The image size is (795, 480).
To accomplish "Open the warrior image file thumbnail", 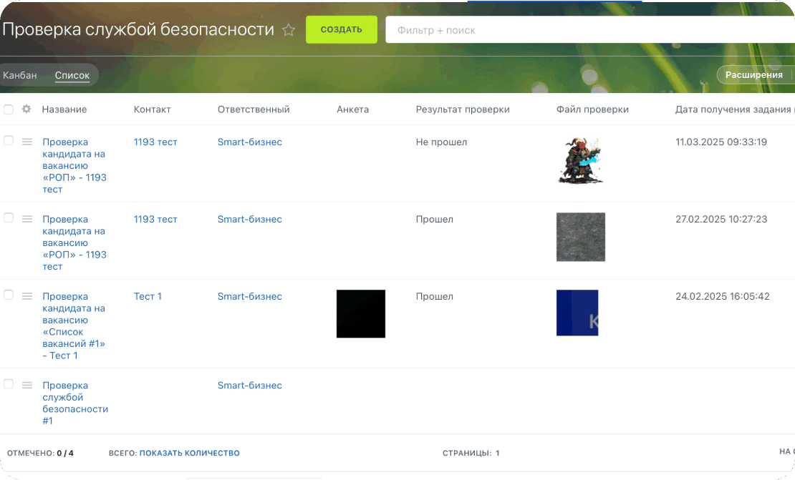I will point(580,160).
